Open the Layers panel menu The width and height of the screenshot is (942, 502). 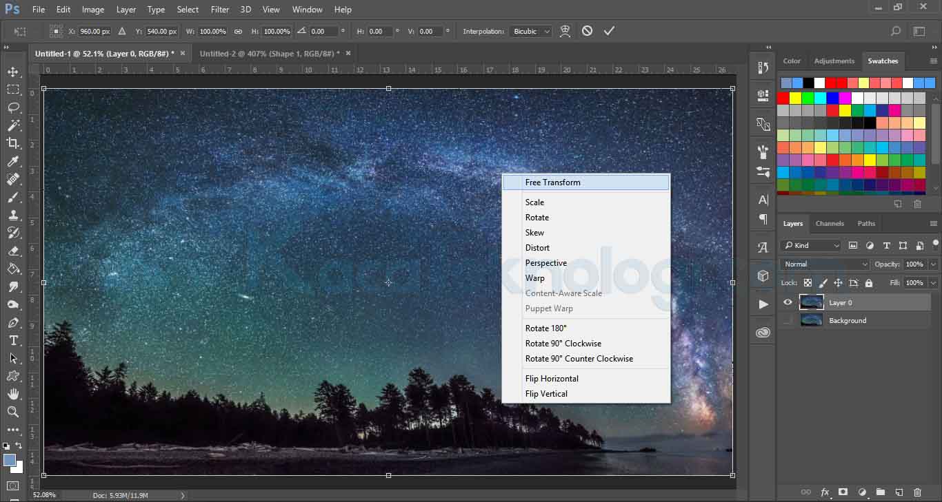(934, 224)
